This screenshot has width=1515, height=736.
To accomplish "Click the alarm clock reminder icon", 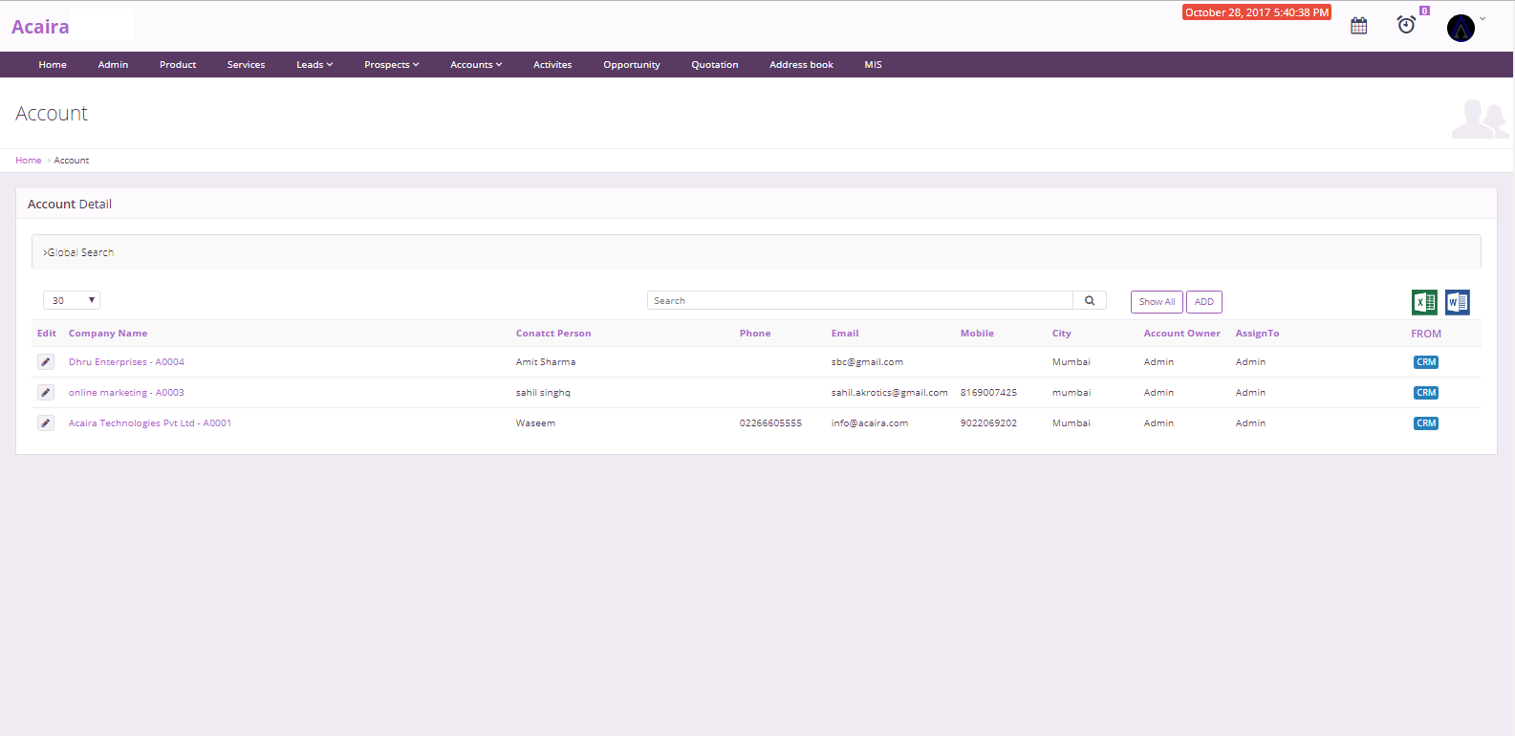I will click(x=1406, y=25).
